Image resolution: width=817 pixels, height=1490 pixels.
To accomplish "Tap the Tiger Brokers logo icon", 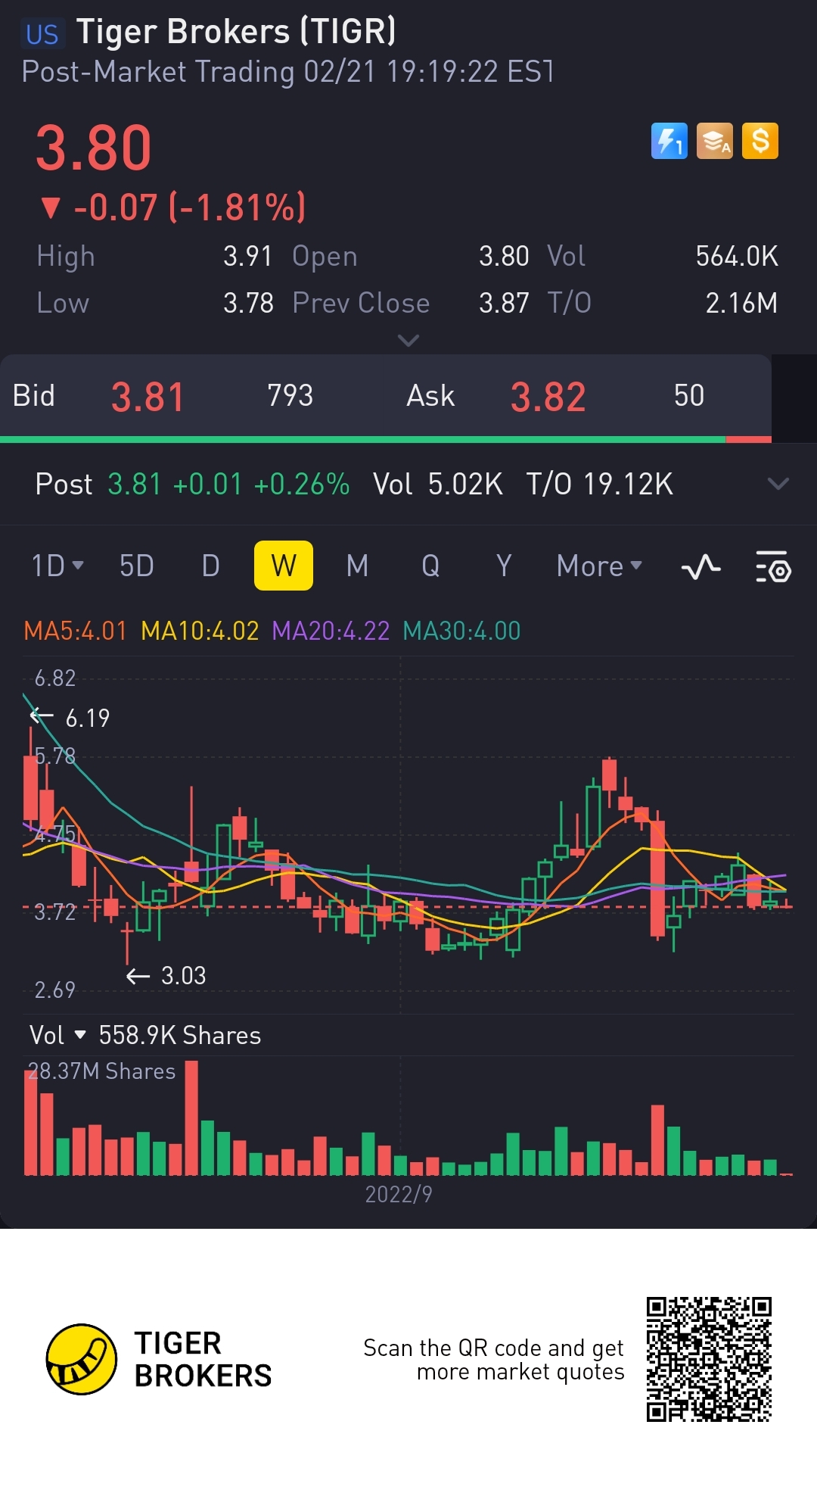I will click(x=81, y=1359).
